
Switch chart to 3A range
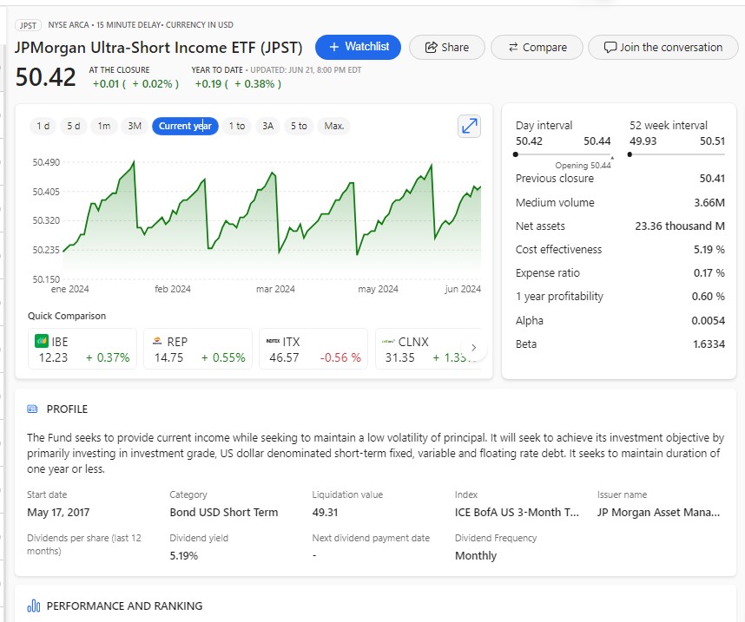(268, 126)
